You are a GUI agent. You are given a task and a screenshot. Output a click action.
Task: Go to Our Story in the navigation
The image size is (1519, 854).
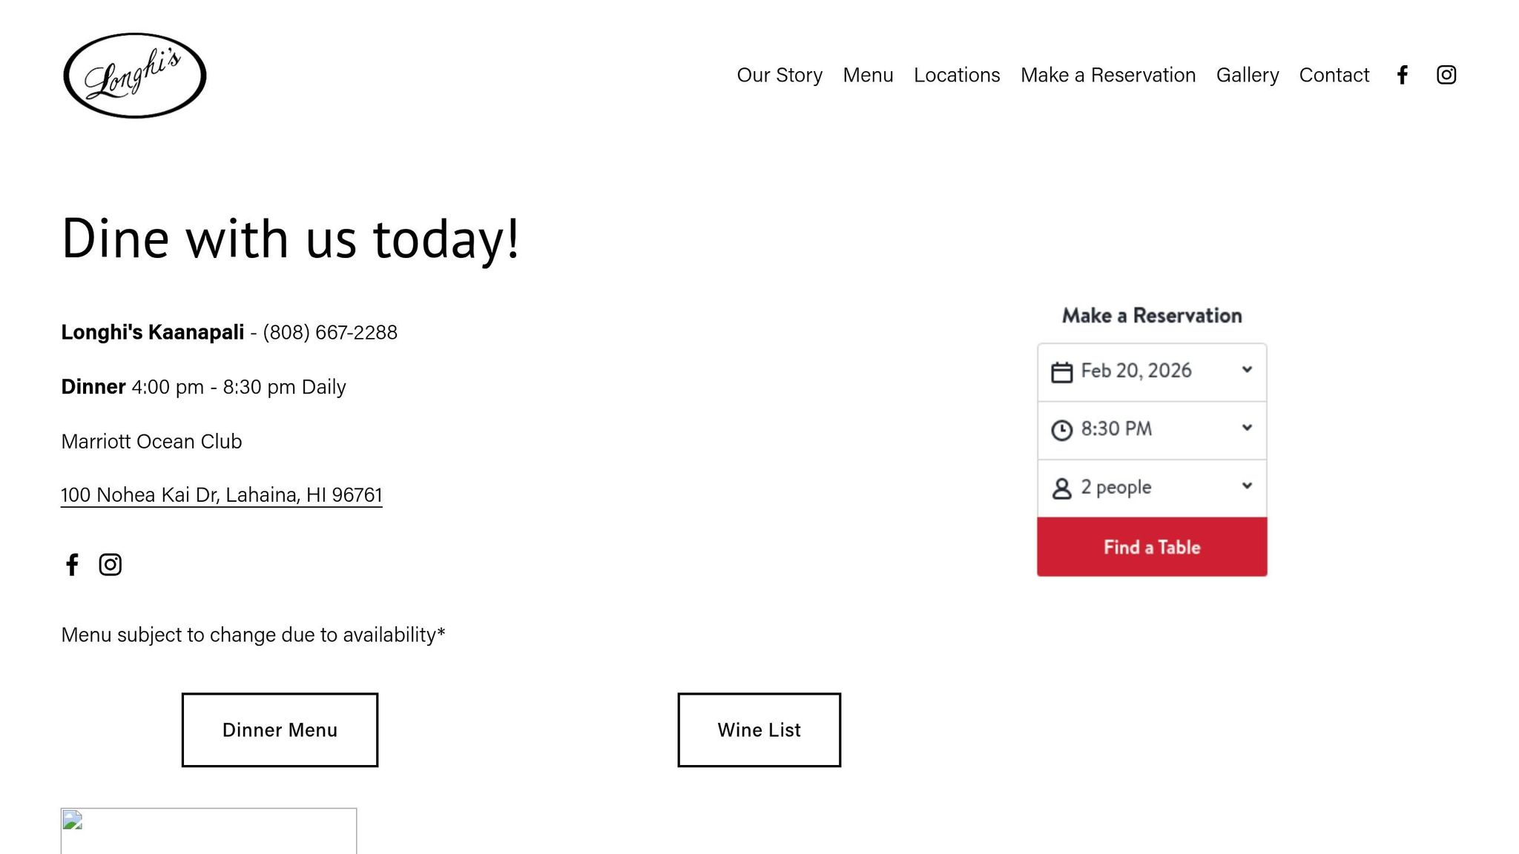click(x=780, y=75)
